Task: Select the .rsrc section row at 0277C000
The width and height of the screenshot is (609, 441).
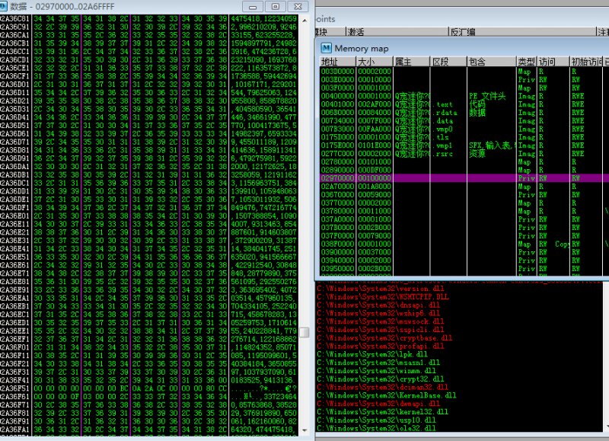Action: [x=464, y=154]
